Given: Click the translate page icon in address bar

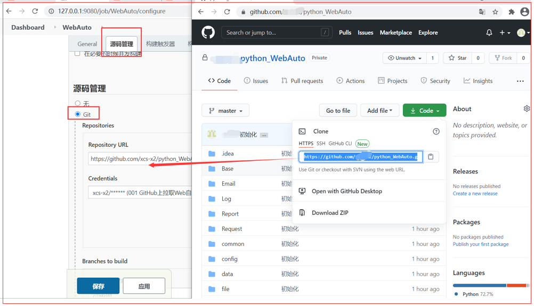Looking at the screenshot, I should pos(482,12).
